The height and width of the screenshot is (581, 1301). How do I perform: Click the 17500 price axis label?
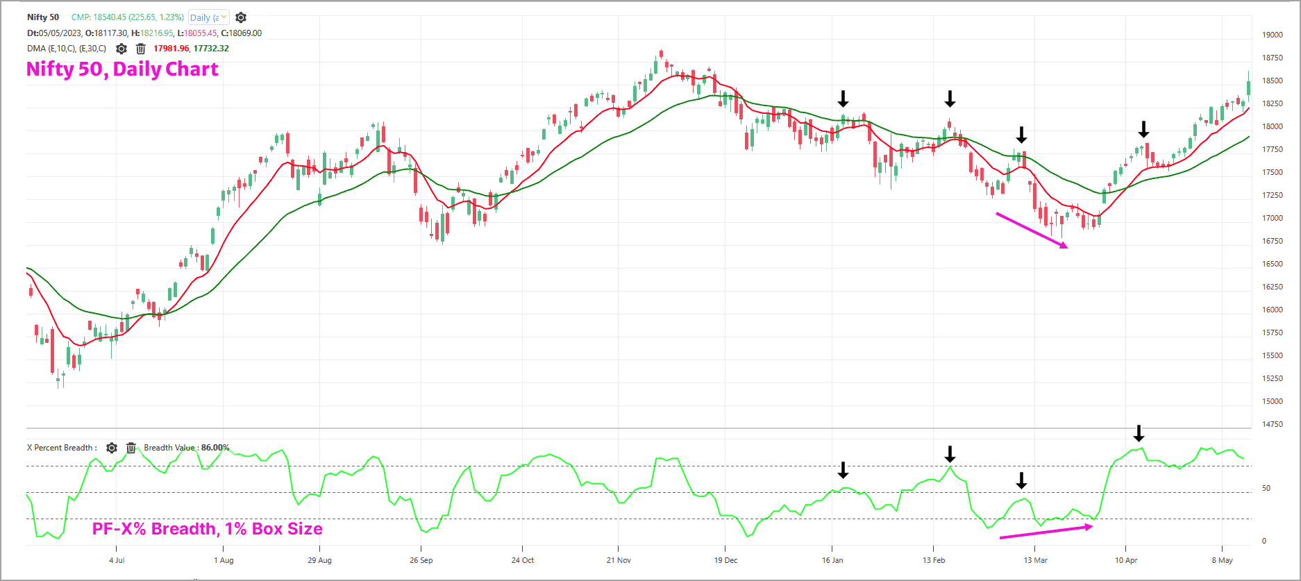click(1273, 172)
